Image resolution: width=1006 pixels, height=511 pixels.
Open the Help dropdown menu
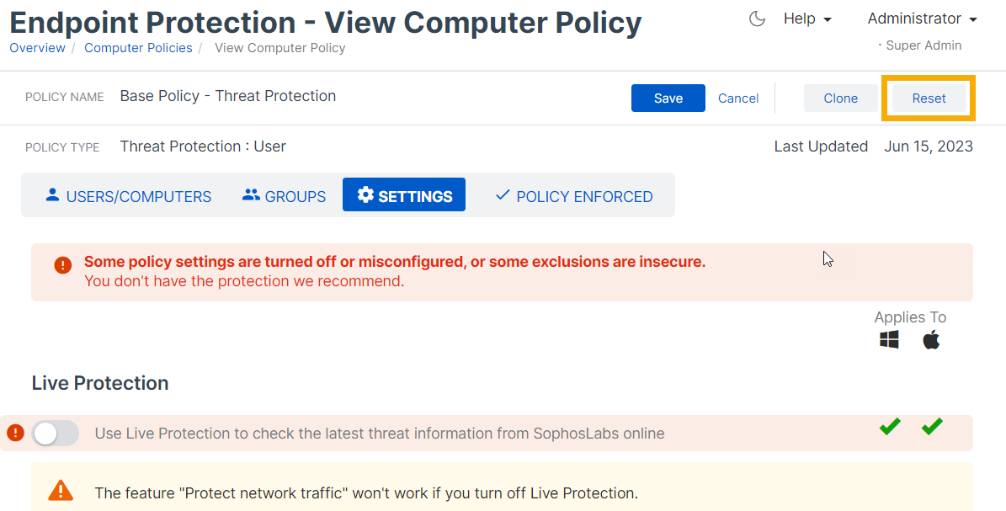tap(806, 19)
